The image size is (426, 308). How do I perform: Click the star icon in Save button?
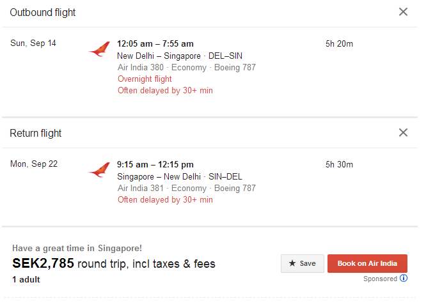click(292, 263)
